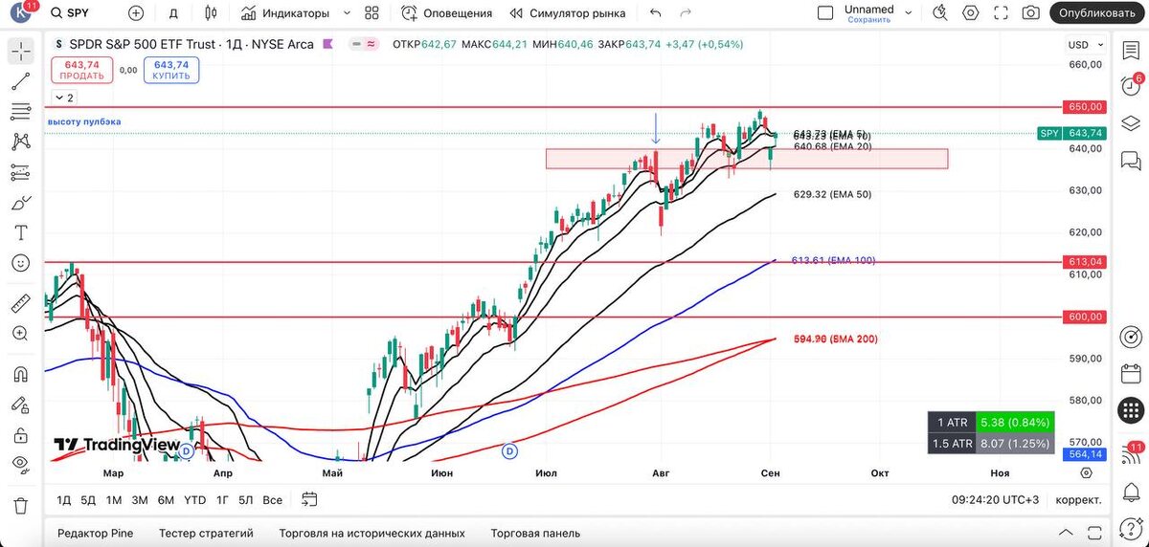Screen dimensions: 1149x547
Task: Open the go-to-date calendar icon
Action: pyautogui.click(x=308, y=499)
